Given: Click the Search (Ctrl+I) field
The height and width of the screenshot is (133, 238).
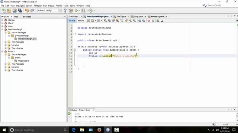Looking at the screenshot, I should (x=220, y=6).
